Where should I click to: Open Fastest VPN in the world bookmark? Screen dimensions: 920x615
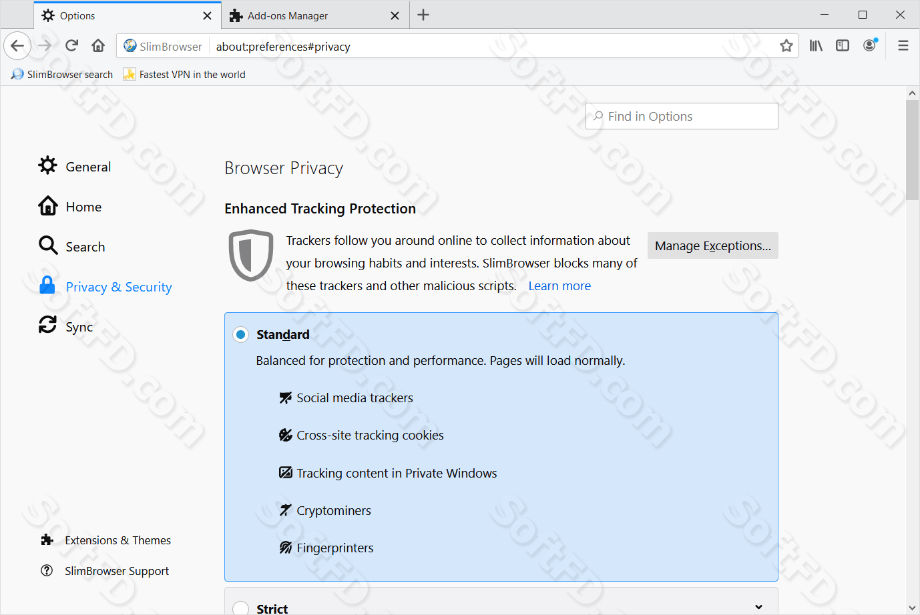point(184,75)
